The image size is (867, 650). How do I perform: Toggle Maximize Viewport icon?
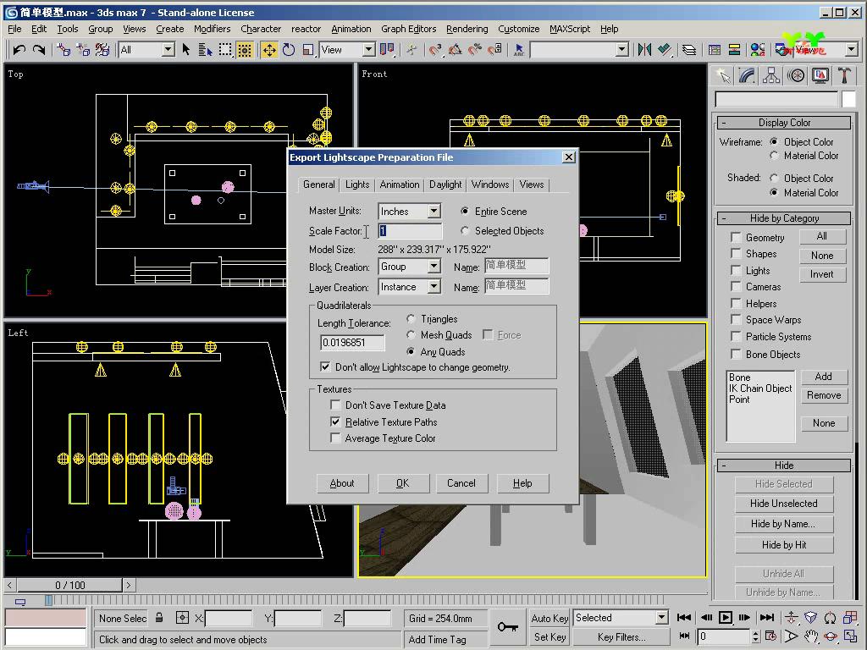tap(850, 636)
